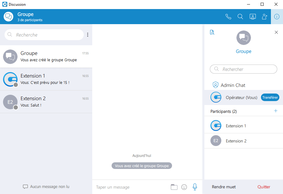
Task: Open the Extension 2 conversation
Action: 46,102
